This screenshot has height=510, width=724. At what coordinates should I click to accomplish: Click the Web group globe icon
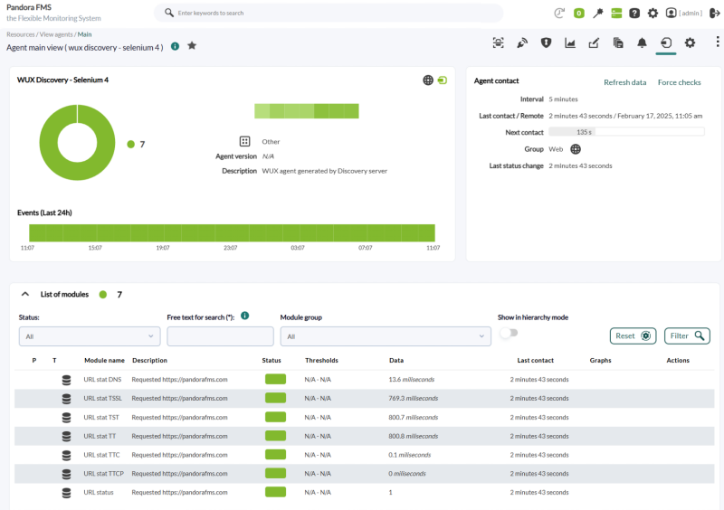[x=576, y=149]
